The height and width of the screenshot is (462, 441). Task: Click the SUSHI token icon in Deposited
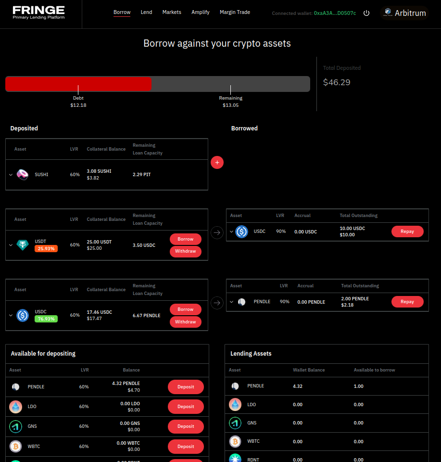tap(23, 174)
